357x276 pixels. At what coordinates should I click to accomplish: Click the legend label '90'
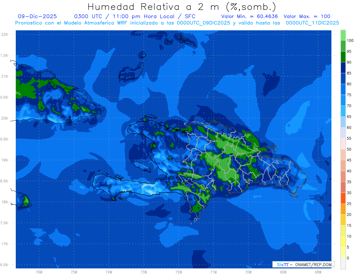(x=349, y=62)
